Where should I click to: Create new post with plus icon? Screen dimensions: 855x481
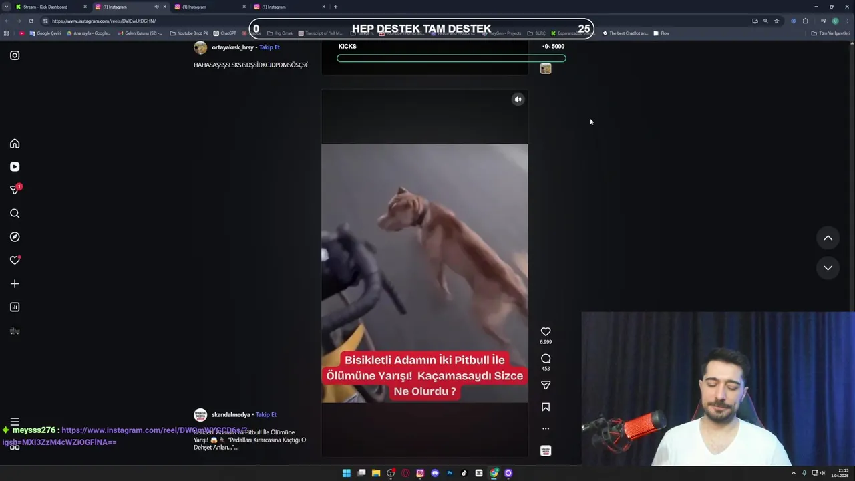[15, 284]
